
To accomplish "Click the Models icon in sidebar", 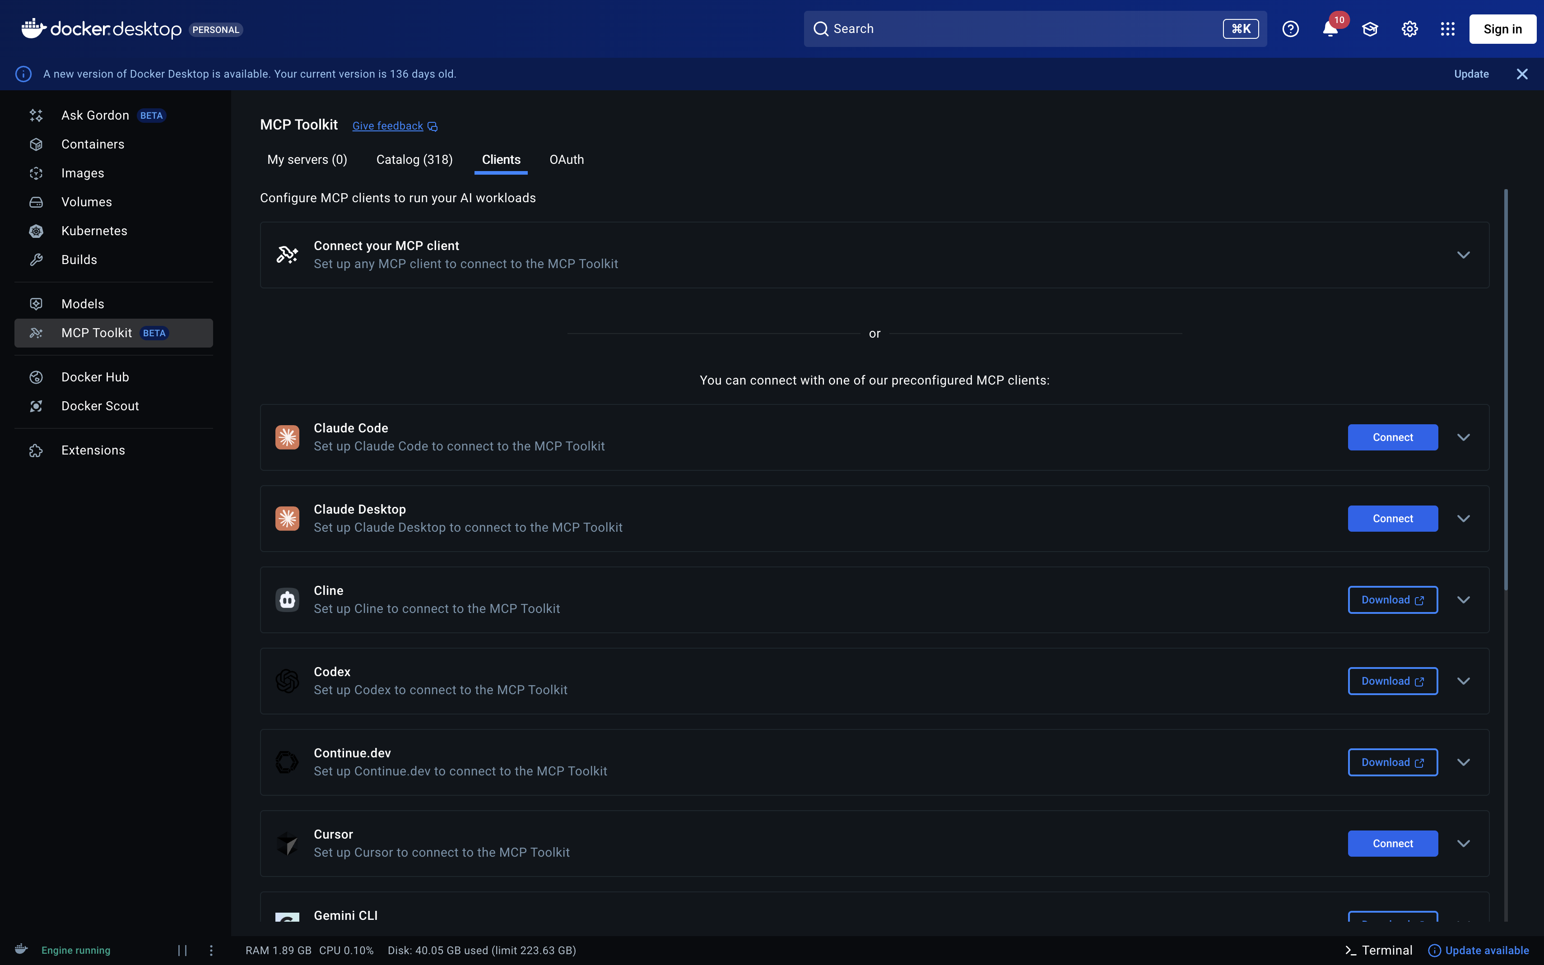I will click(37, 304).
